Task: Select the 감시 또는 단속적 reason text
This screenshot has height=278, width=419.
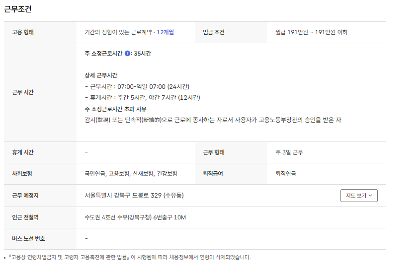Action: pos(213,120)
